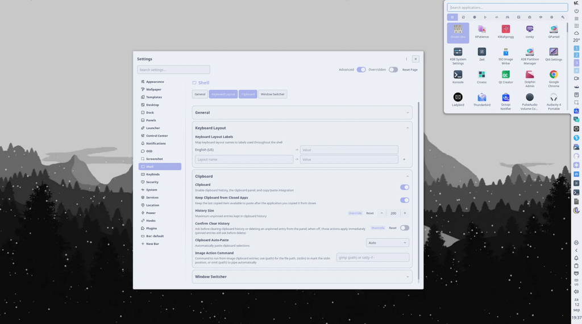582x324 pixels.
Task: Launch Dolphin Admin
Action: pyautogui.click(x=530, y=79)
